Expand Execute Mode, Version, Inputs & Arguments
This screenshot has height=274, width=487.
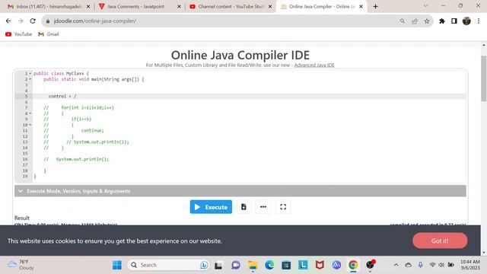[x=240, y=191]
